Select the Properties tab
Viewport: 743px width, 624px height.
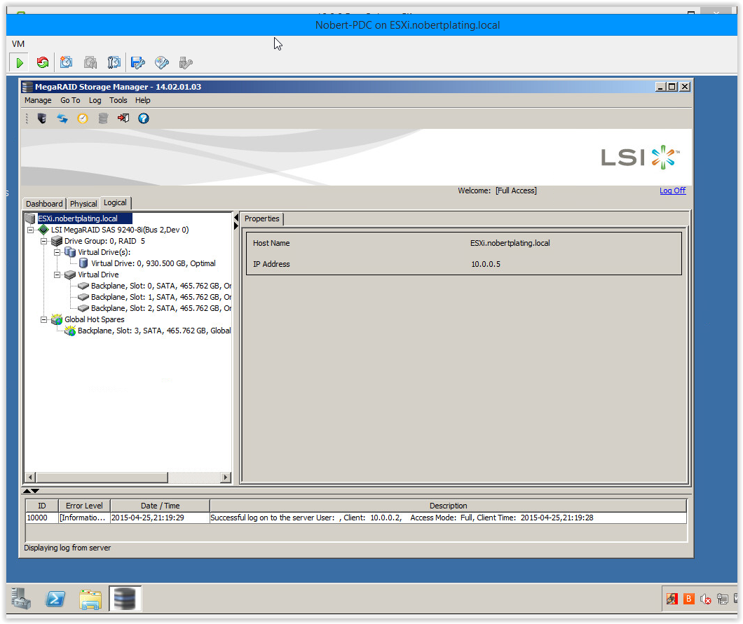point(261,219)
